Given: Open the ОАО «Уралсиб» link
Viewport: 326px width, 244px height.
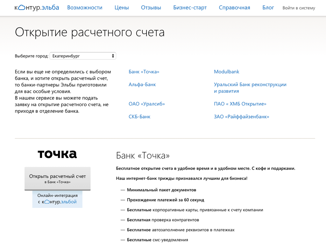Looking at the screenshot, I should pyautogui.click(x=147, y=104).
